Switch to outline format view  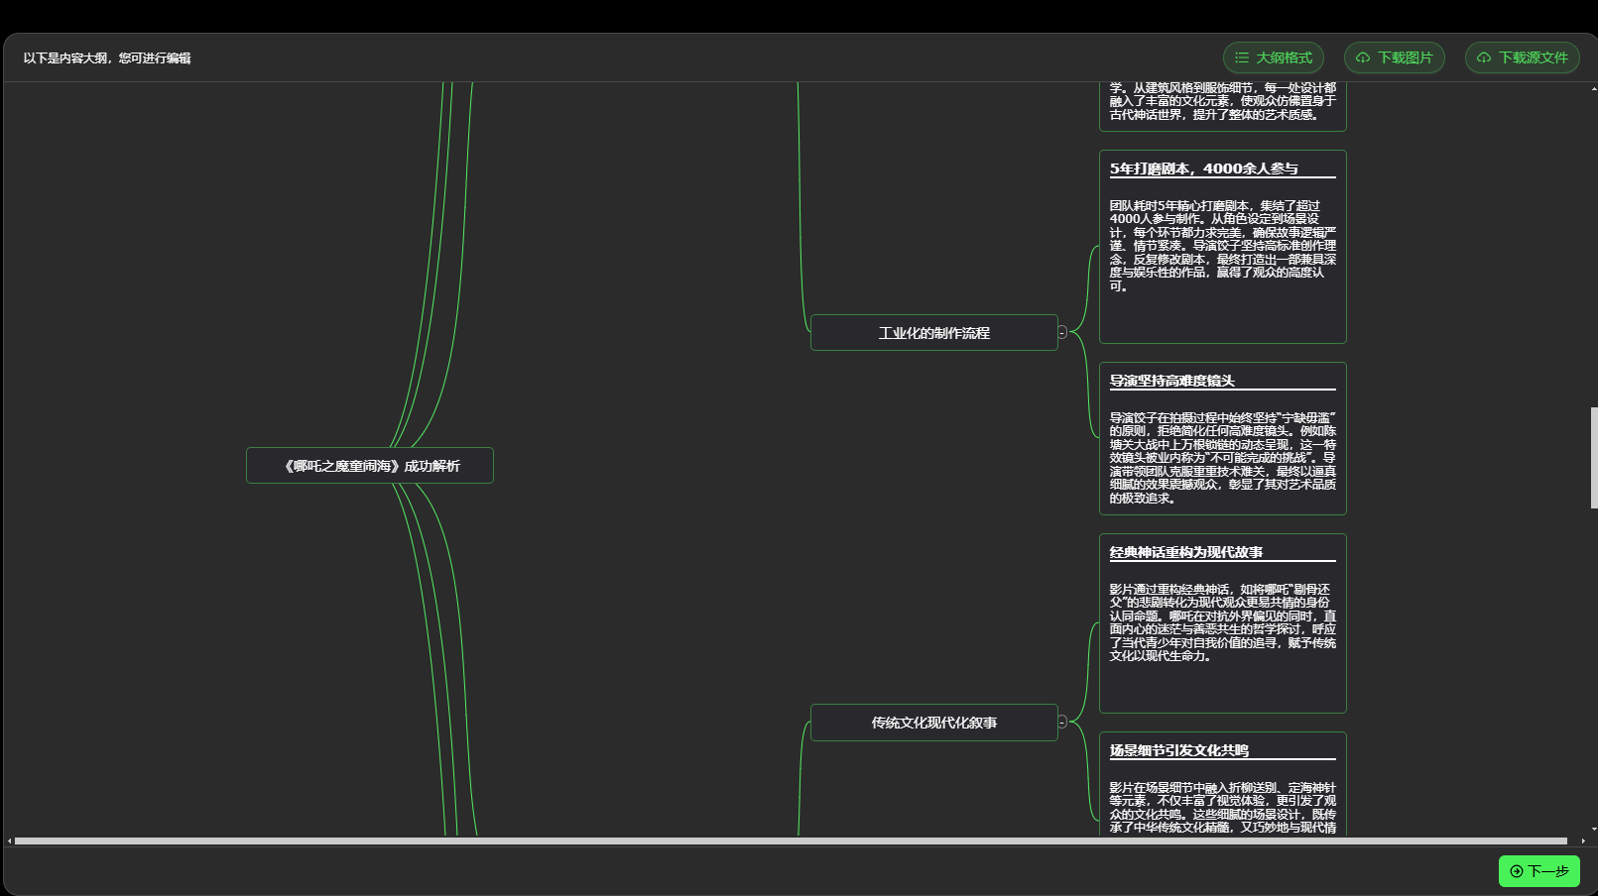click(x=1274, y=57)
